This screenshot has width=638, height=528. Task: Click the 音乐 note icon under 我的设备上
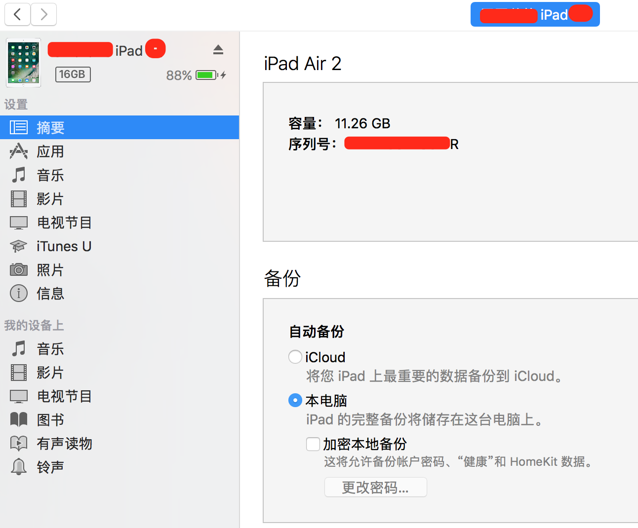pos(19,348)
